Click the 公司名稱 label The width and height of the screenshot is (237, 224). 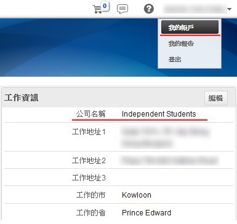[x=91, y=114]
